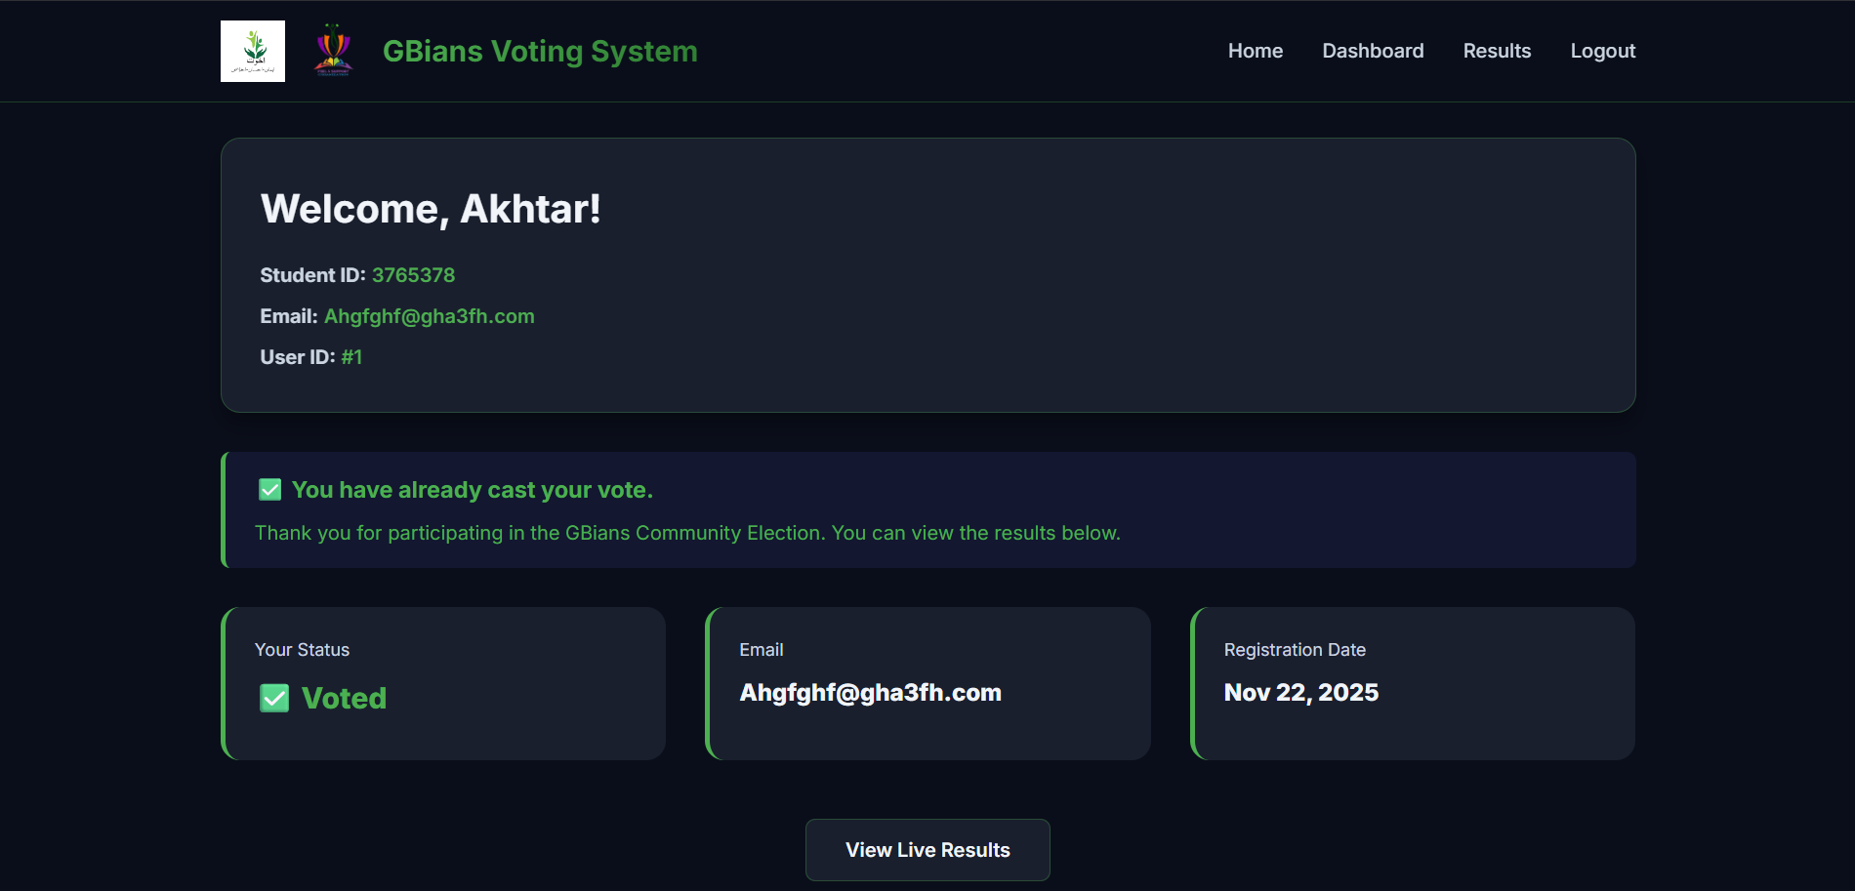Click the green checkmark beside vote confirmation message
1855x891 pixels.
coord(268,489)
